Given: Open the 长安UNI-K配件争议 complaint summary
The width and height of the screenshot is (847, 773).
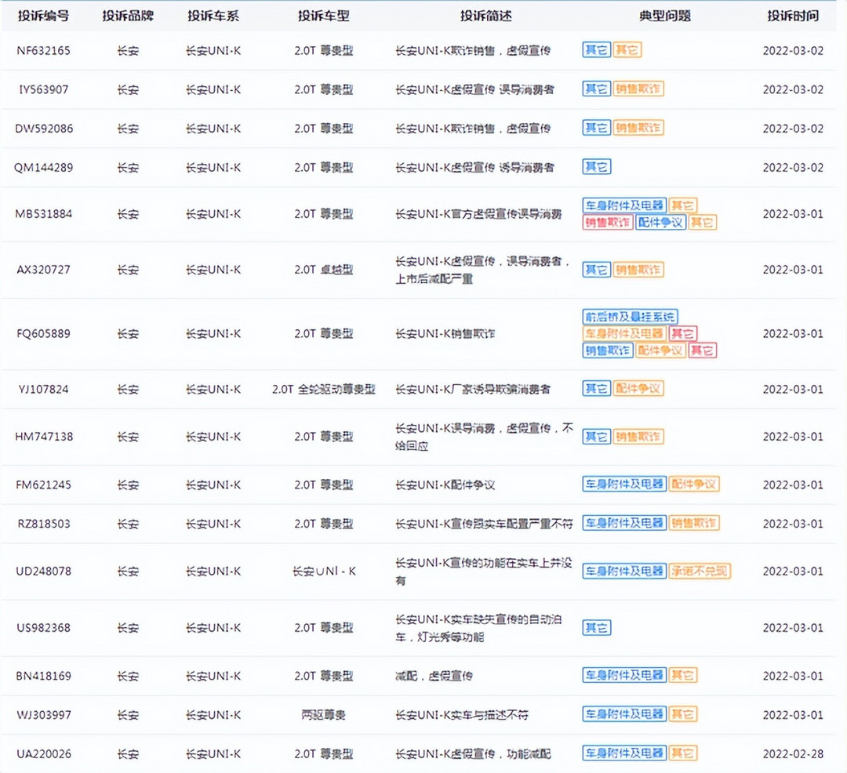Looking at the screenshot, I should [445, 484].
